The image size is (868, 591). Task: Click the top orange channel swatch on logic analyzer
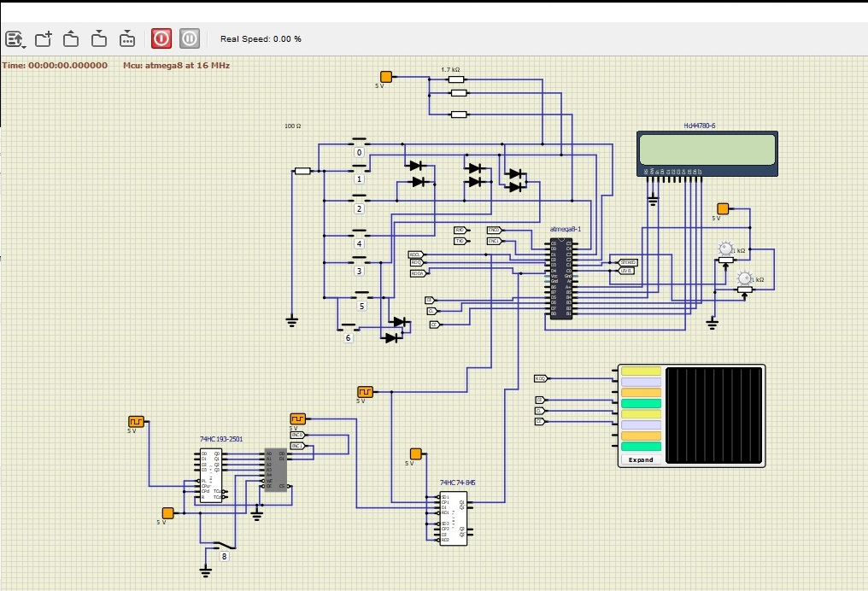point(641,392)
